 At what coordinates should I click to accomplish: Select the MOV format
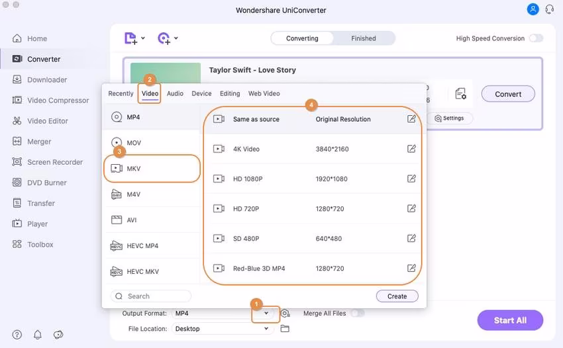[x=152, y=142]
